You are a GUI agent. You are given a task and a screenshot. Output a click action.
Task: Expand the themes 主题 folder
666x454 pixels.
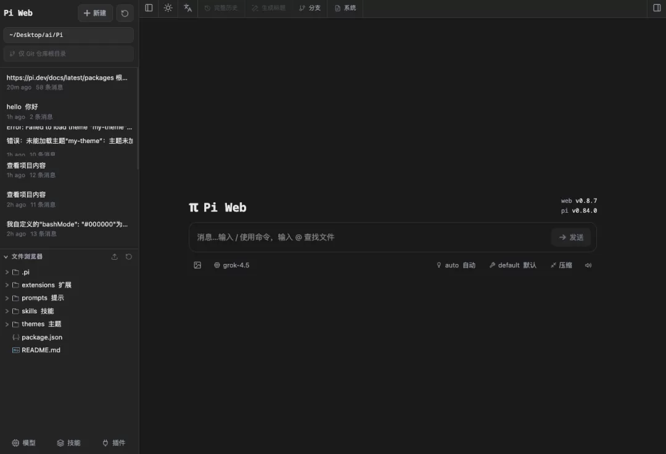pyautogui.click(x=7, y=324)
